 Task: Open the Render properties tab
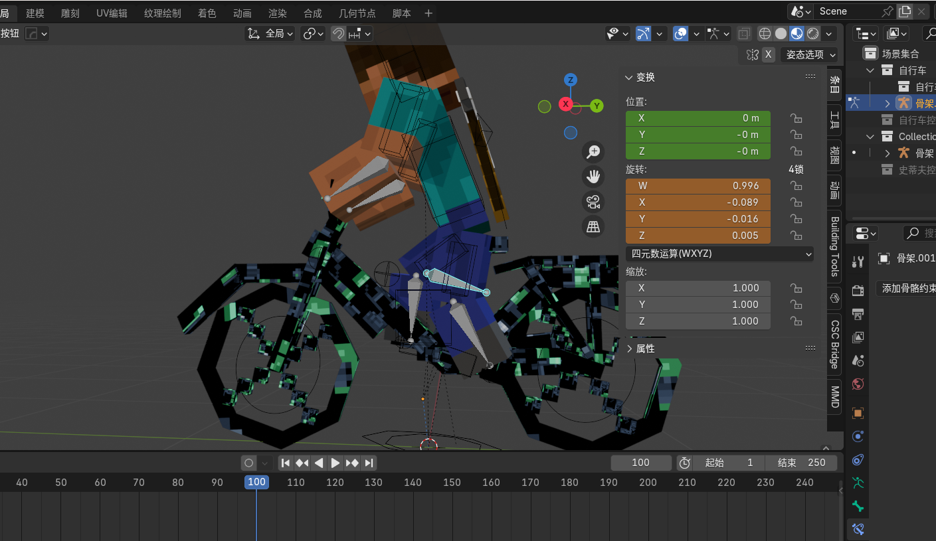pos(858,291)
